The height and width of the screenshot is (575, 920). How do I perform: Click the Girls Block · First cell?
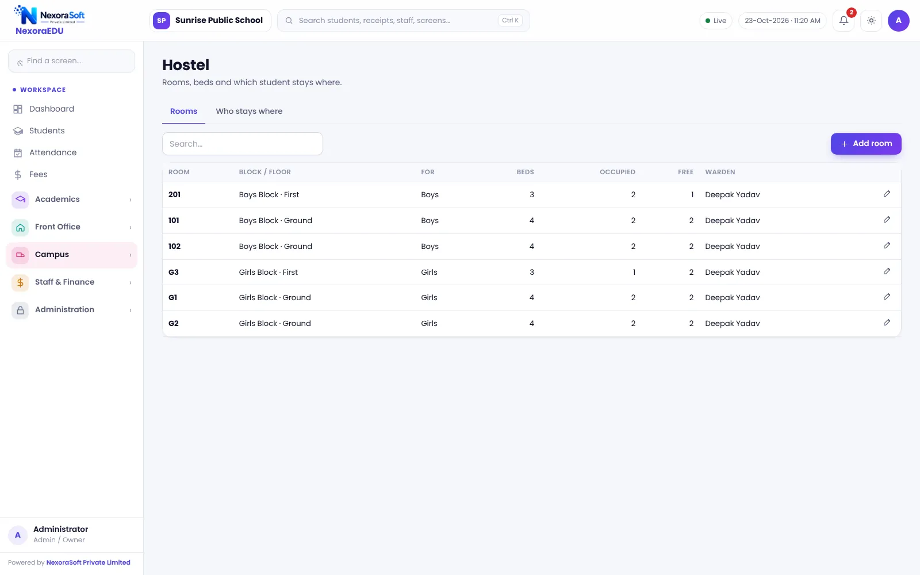[x=268, y=272]
